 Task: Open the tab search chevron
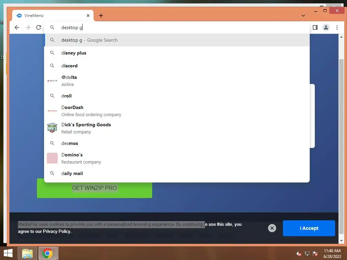(x=303, y=16)
